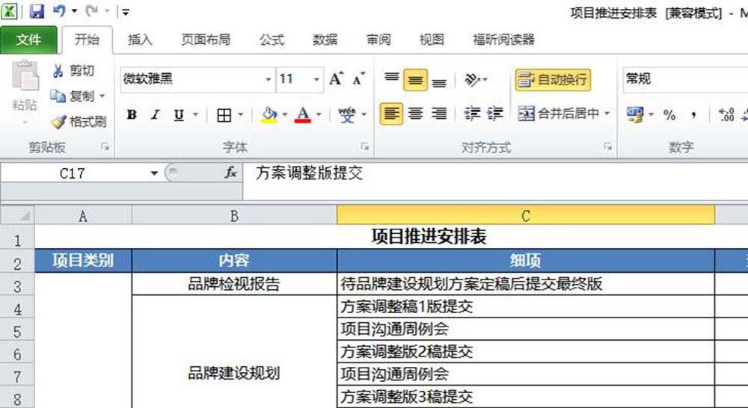Open the File (文件) menu button
This screenshot has height=408, width=748.
click(x=28, y=40)
